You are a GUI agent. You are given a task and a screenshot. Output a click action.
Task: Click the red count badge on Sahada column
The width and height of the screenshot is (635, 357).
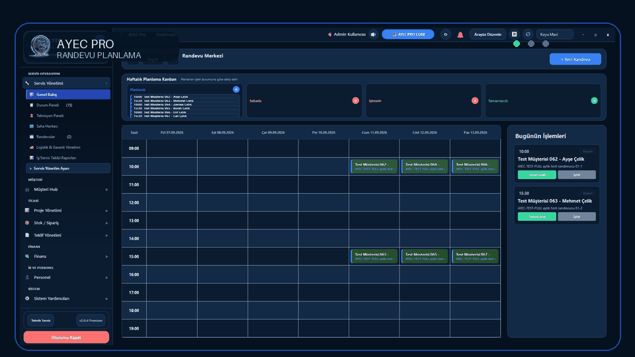[x=356, y=100]
